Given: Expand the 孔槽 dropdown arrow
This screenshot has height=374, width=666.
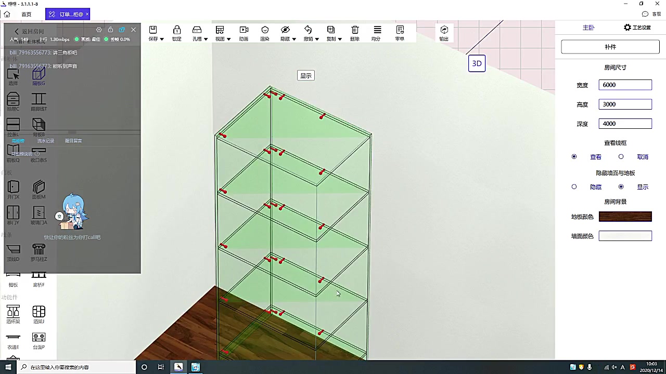Looking at the screenshot, I should pyautogui.click(x=206, y=39).
